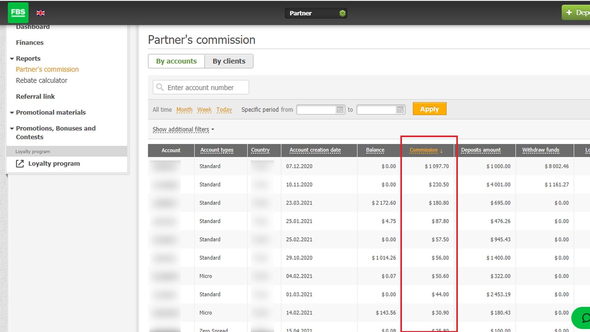The image size is (590, 332).
Task: Filter commission by Month
Action: [x=184, y=110]
